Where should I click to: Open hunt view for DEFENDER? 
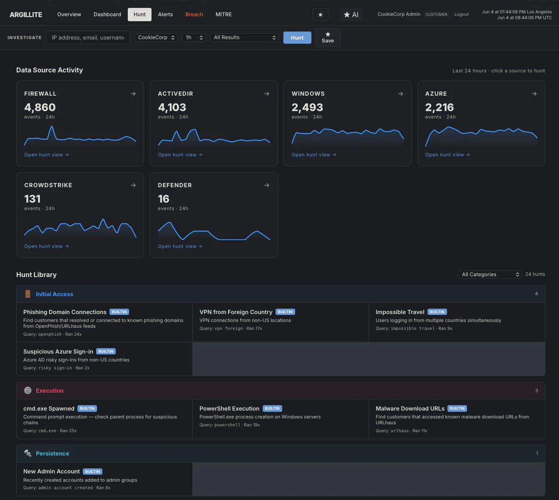coord(180,246)
